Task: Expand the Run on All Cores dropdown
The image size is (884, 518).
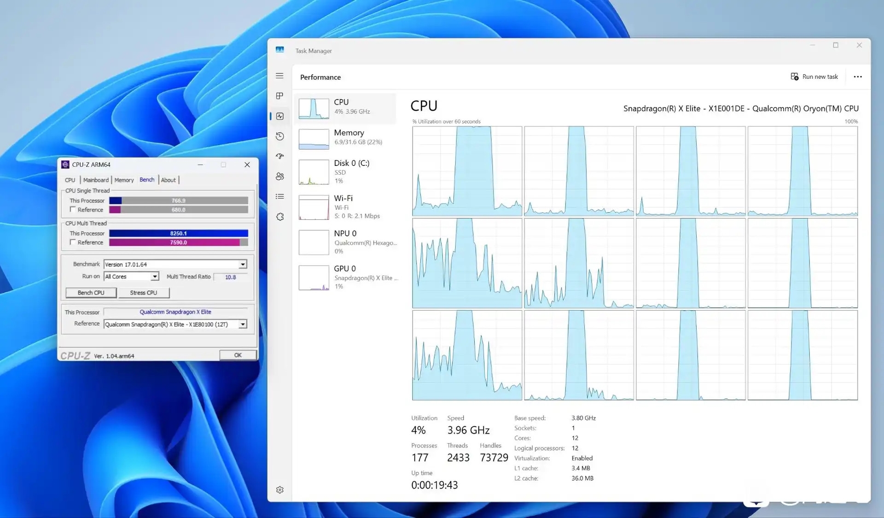Action: (x=155, y=277)
